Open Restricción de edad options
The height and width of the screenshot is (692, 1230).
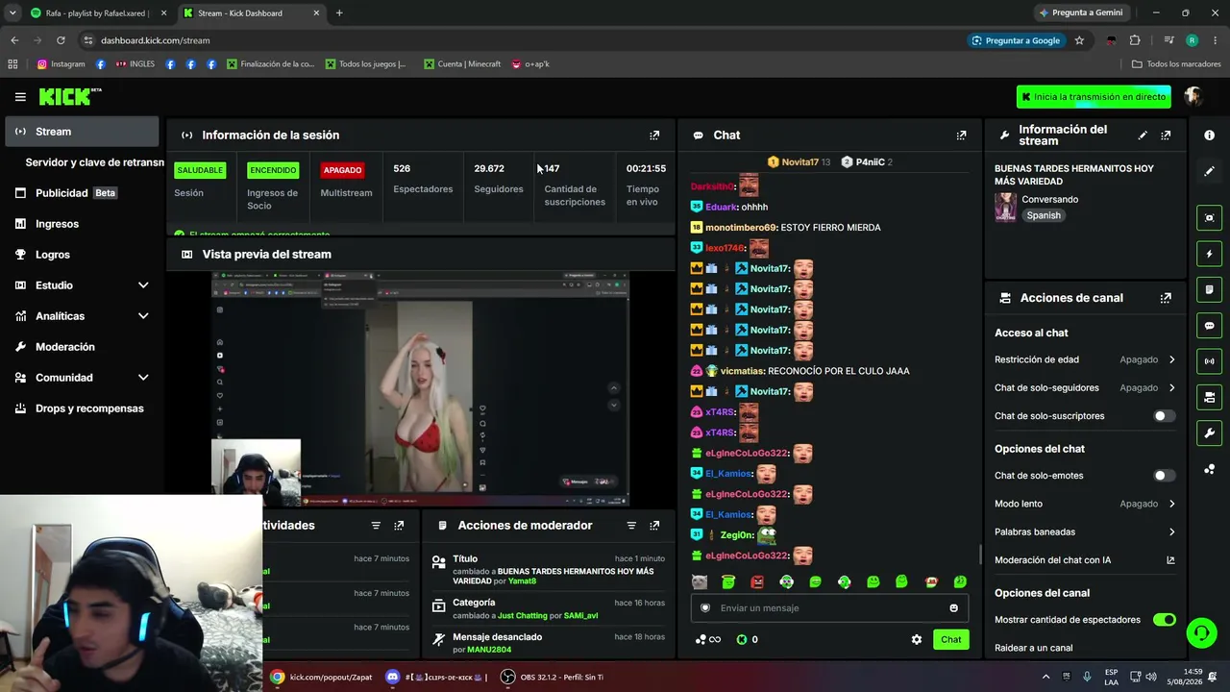coord(1085,359)
